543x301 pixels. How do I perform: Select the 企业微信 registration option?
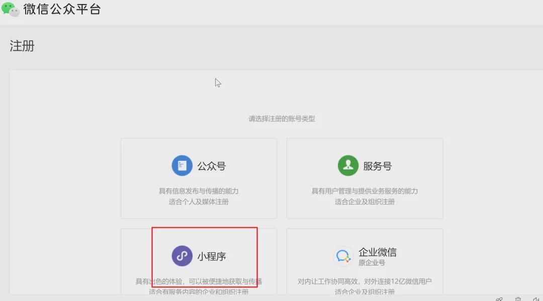[365, 266]
